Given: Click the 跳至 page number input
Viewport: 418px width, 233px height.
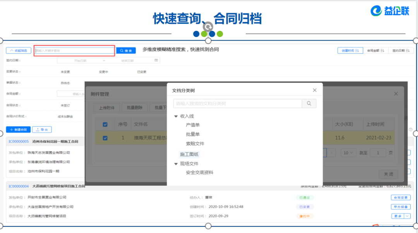Looking at the screenshot, I should pos(378,153).
